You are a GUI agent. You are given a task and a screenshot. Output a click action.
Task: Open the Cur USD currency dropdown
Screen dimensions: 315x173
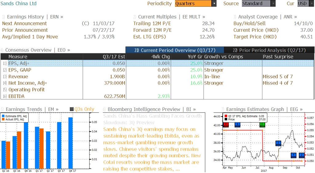pyautogui.click(x=305, y=3)
